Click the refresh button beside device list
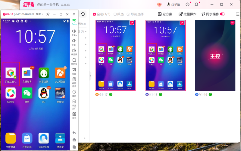Viewport: 241px width, 151px height. [83, 14]
